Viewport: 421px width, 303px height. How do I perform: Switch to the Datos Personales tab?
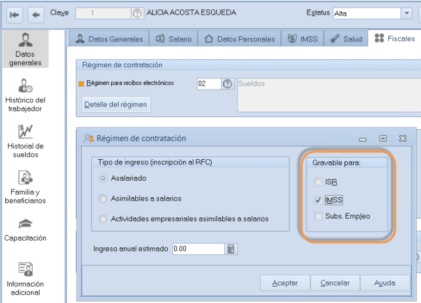[240, 39]
